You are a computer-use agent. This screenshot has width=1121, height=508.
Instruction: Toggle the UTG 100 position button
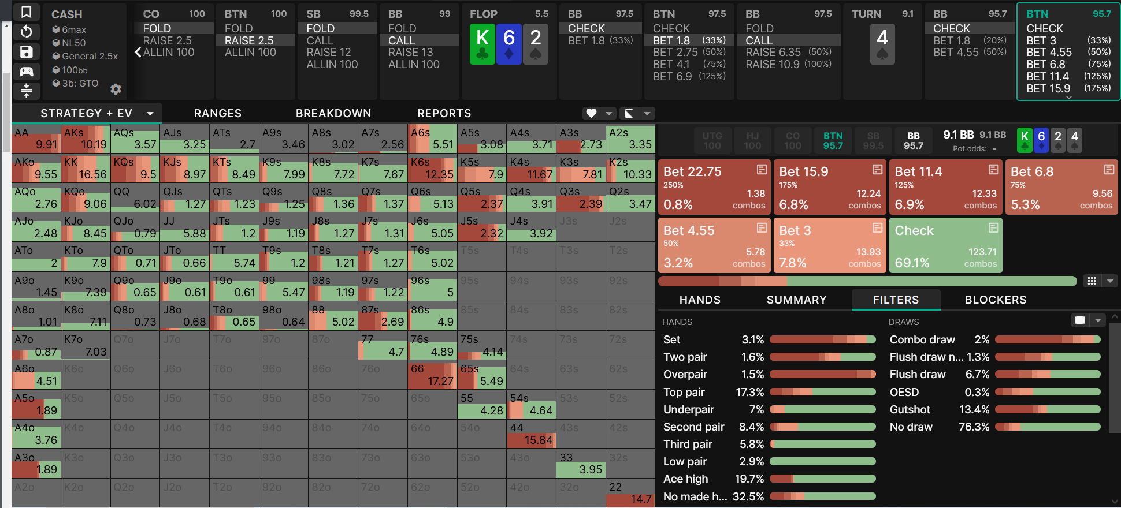[x=712, y=140]
